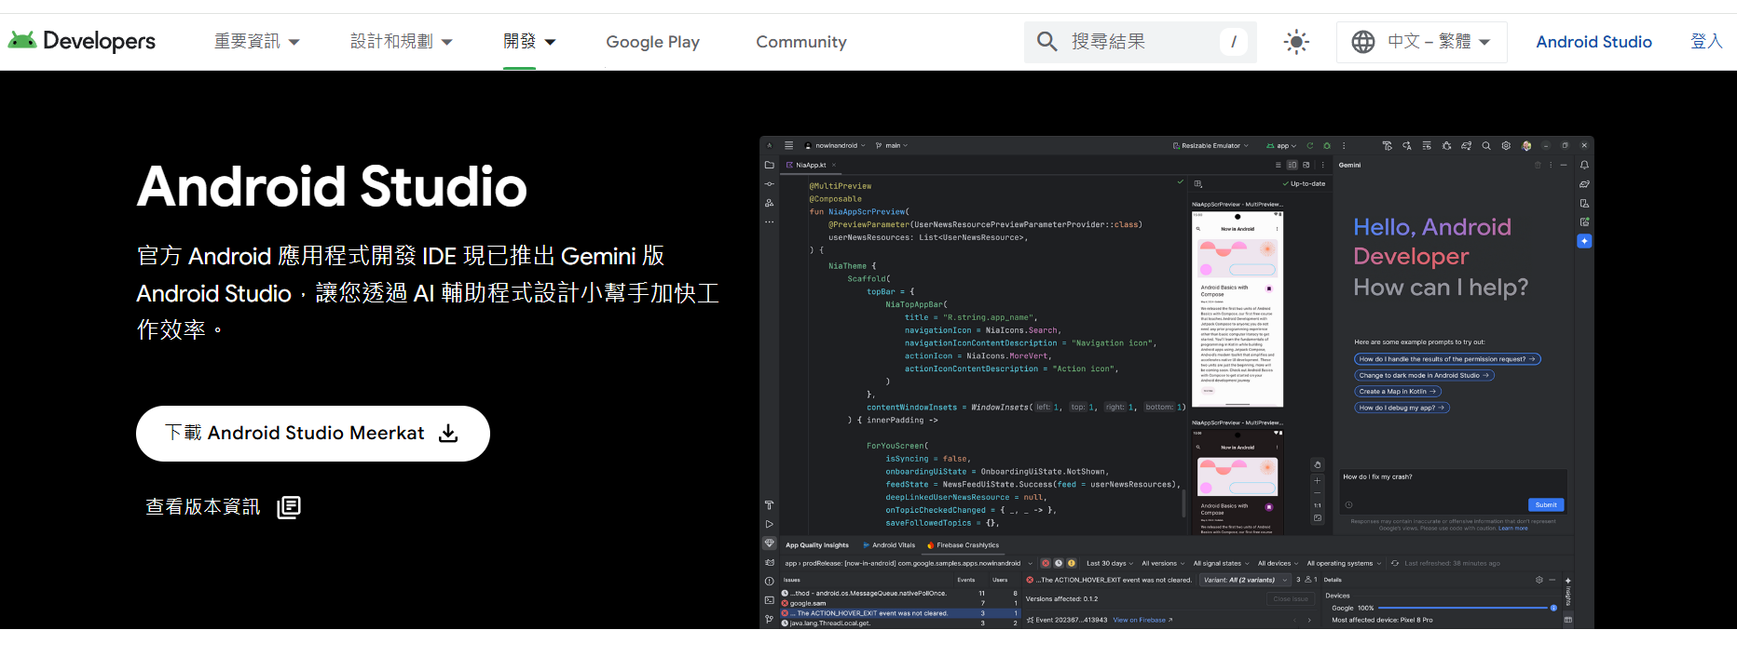Click the user avatar in the IDE toolbar

[x=1526, y=145]
